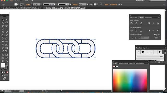
Task: Select the Shape Builder tool
Action: pyautogui.click(x=3, y=45)
